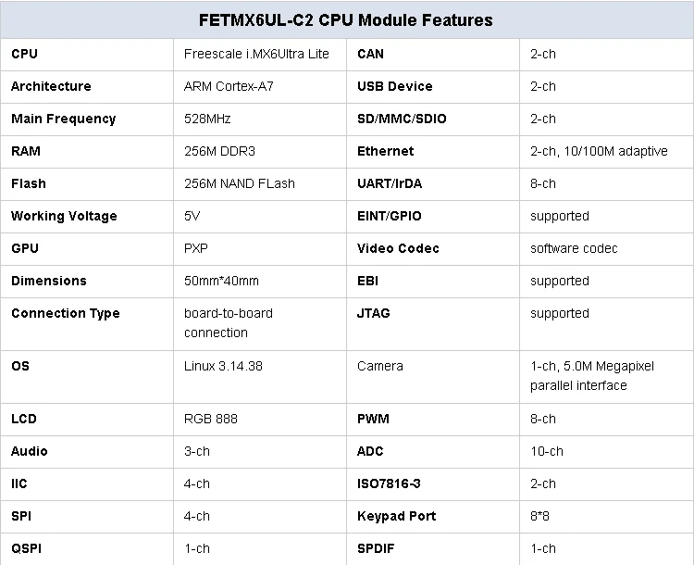This screenshot has height=565, width=694.
Task: Click the 5.0M Megapixel camera description
Action: [592, 376]
